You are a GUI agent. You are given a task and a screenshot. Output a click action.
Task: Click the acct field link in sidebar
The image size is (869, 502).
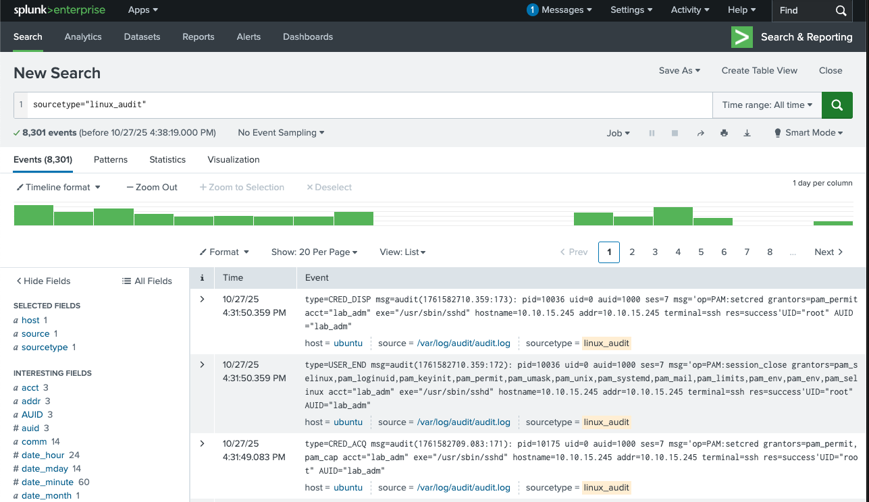pos(30,387)
